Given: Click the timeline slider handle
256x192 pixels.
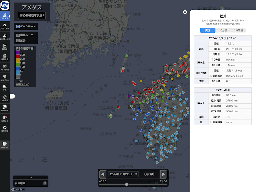Looking at the screenshot, I should coord(127,184).
